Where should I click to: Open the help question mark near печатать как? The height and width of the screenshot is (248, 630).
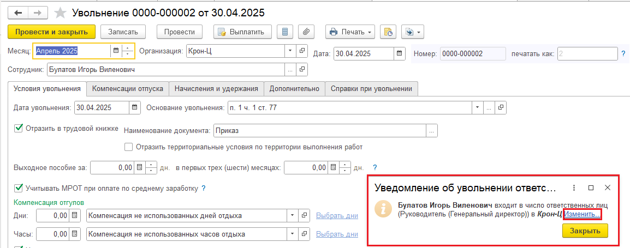coord(623,53)
